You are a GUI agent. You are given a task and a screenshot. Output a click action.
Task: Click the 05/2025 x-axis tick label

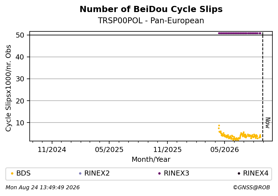click(x=109, y=150)
